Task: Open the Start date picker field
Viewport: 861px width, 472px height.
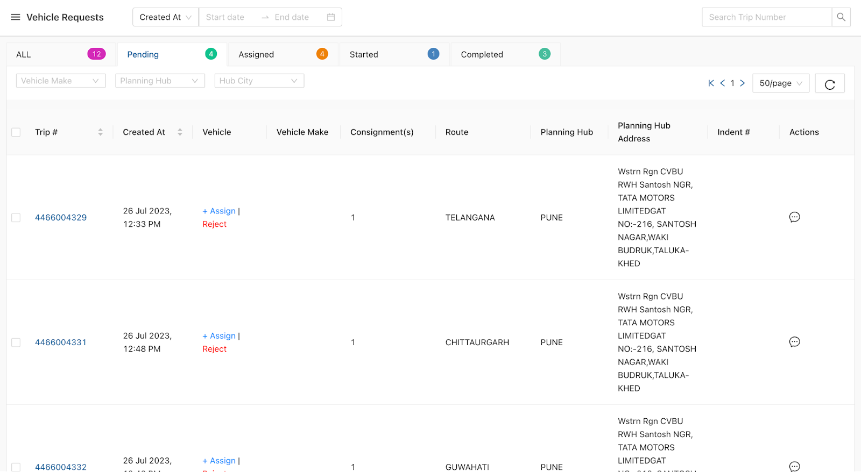Action: 226,17
